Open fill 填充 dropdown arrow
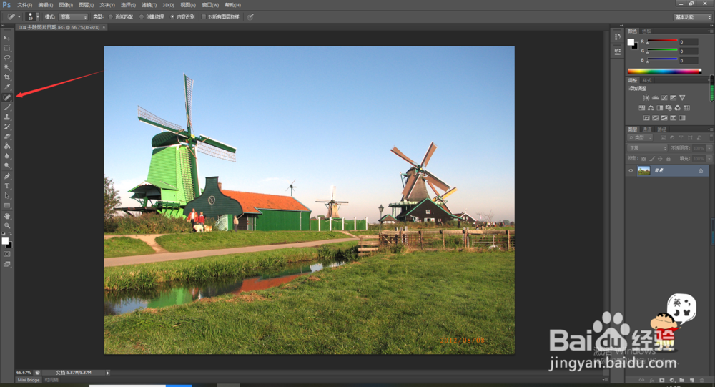Screen dimensions: 715x387 click(x=709, y=158)
